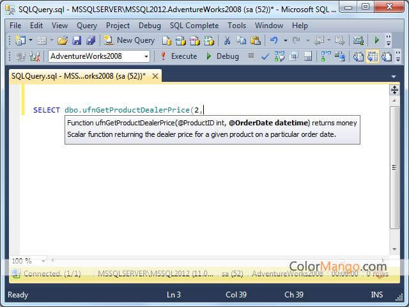Cut selection with the scissors icon
The image size is (409, 307).
[228, 40]
